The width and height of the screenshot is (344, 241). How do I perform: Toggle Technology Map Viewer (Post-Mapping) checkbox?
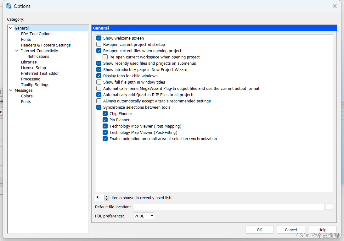tap(105, 126)
